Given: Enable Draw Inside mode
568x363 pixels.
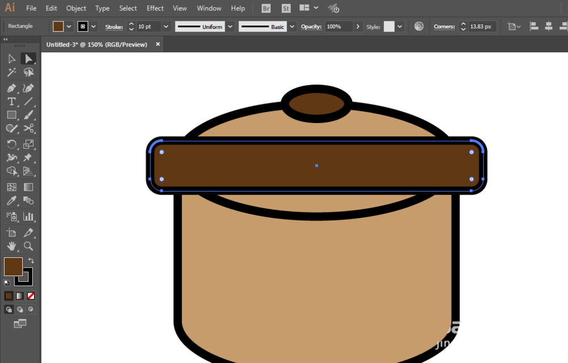Looking at the screenshot, I should 31,310.
